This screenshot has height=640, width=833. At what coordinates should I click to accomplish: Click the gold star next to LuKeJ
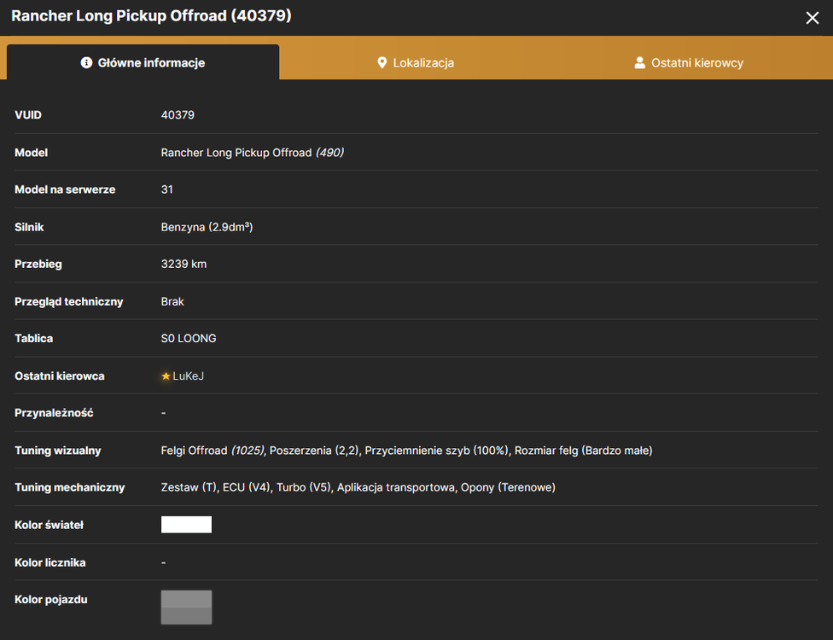166,376
